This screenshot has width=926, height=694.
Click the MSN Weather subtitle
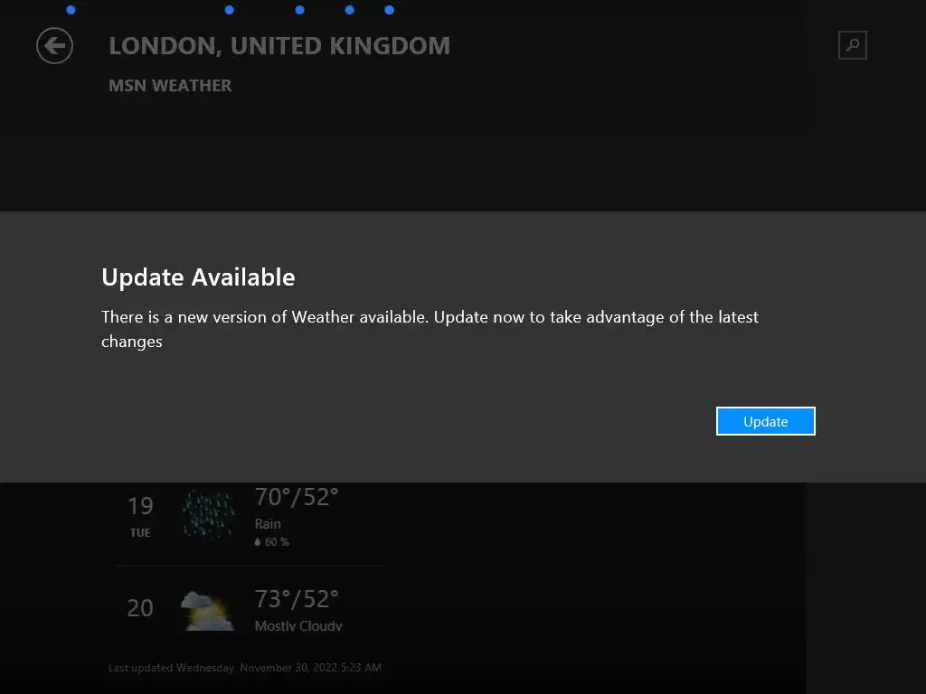click(x=170, y=86)
